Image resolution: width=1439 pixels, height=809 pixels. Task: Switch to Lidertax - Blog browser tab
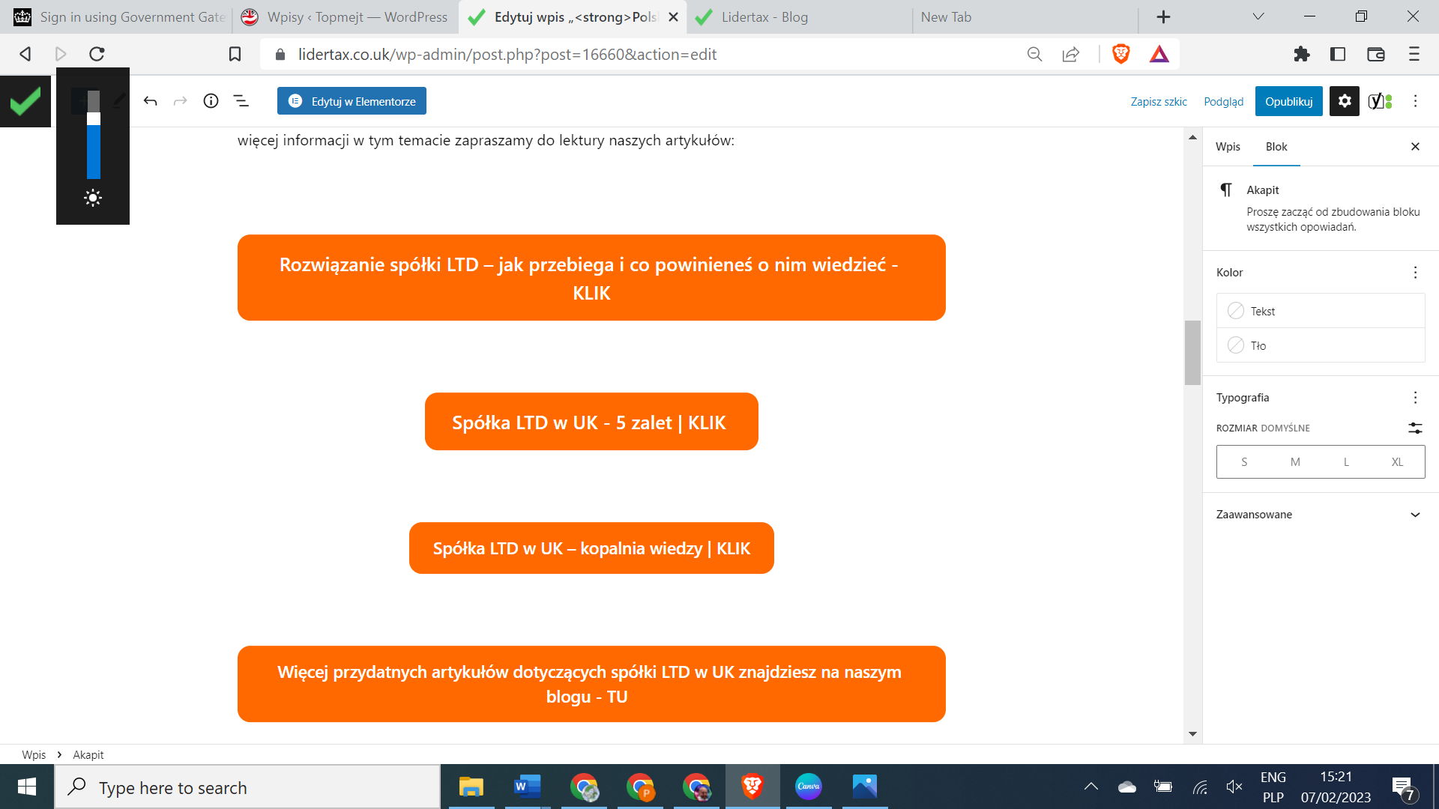(764, 16)
